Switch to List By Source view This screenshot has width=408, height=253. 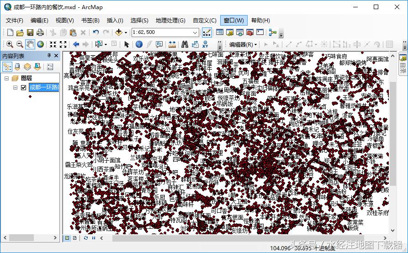click(17, 67)
